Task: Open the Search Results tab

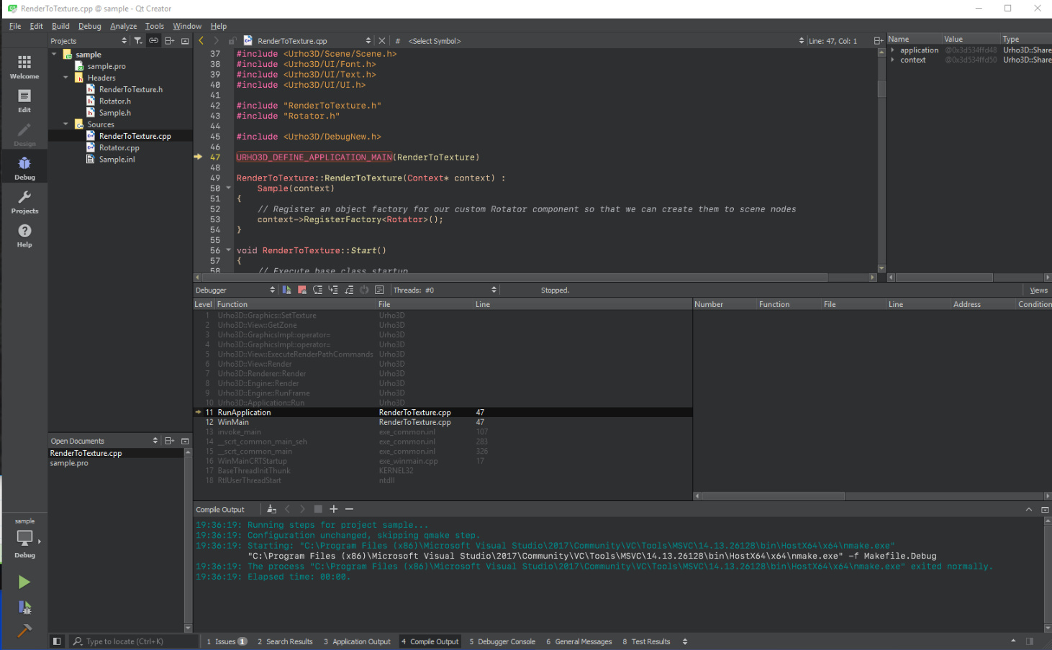Action: pos(285,641)
